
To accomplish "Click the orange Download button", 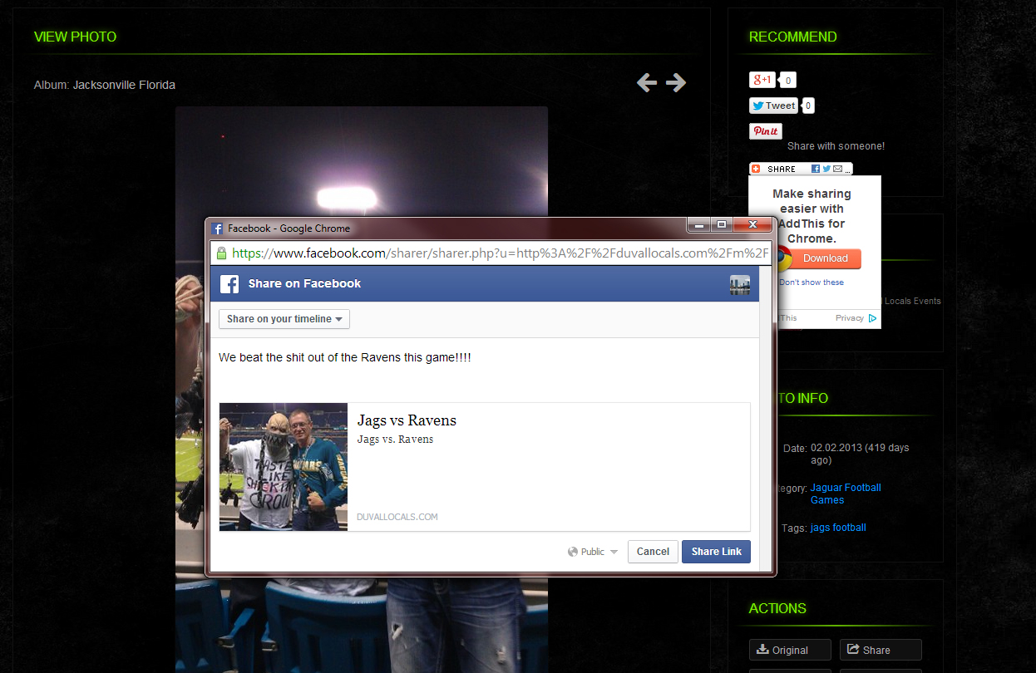I will (x=825, y=258).
